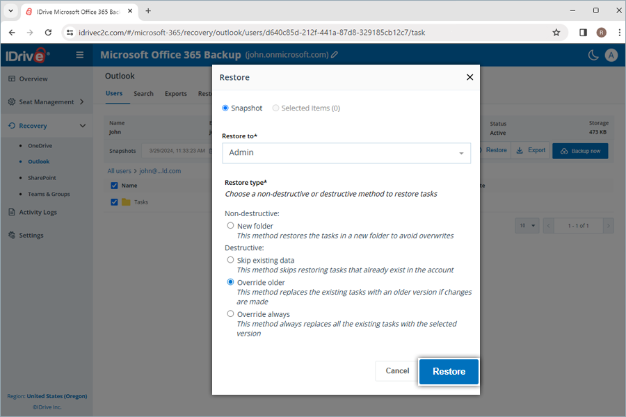Screen dimensions: 626x417
Task: Choose the New folder restore method
Action: click(230, 225)
